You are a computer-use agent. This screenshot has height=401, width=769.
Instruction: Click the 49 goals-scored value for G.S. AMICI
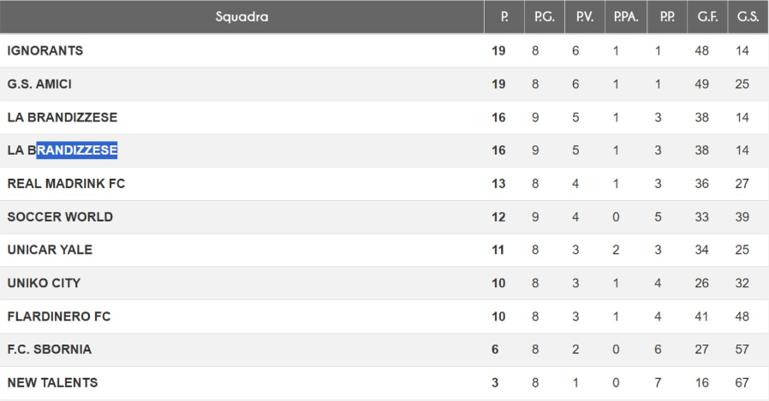[x=702, y=84]
